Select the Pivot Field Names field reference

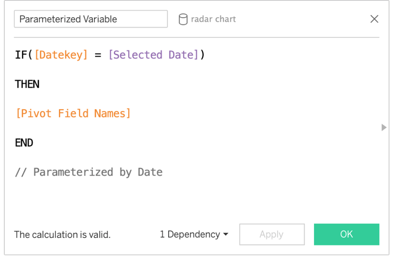[x=73, y=113]
